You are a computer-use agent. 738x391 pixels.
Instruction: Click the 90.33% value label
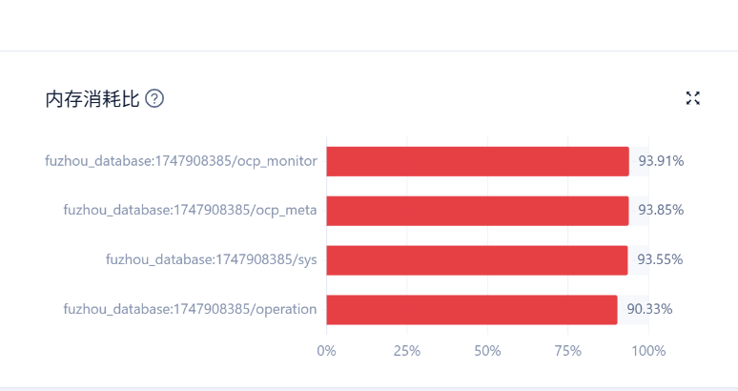click(x=649, y=309)
